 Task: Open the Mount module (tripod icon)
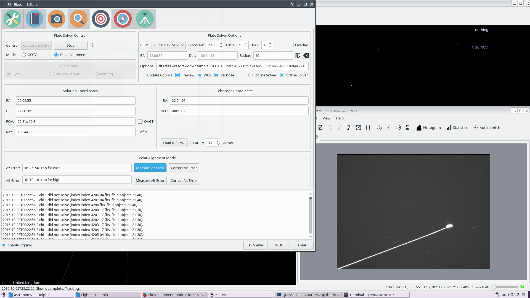145,19
